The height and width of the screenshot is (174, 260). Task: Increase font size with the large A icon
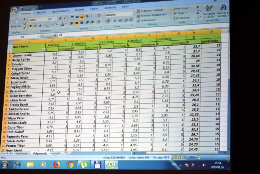pyautogui.click(x=60, y=18)
